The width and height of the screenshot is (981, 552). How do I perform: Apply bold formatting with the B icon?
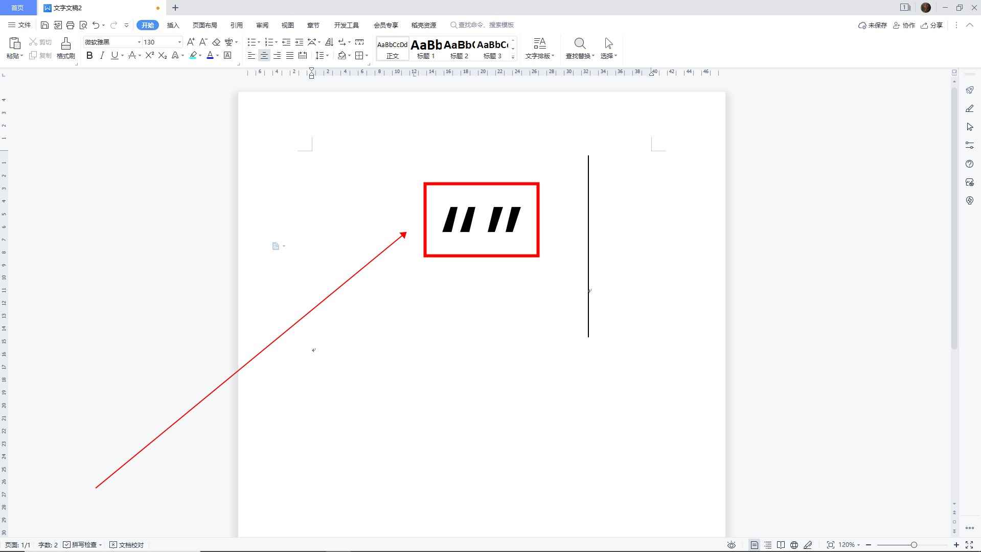point(89,56)
